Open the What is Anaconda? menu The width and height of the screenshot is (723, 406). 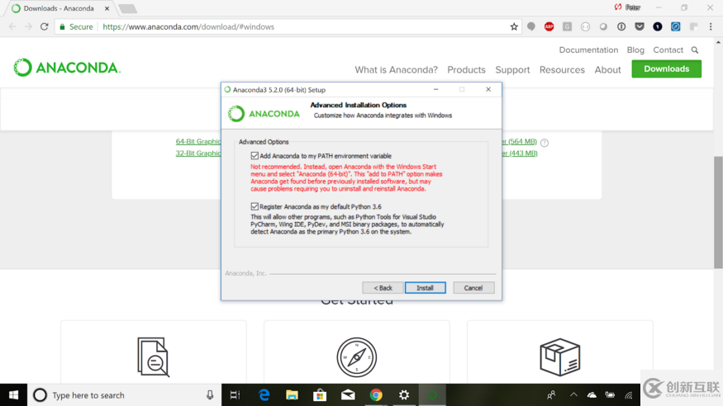(396, 70)
